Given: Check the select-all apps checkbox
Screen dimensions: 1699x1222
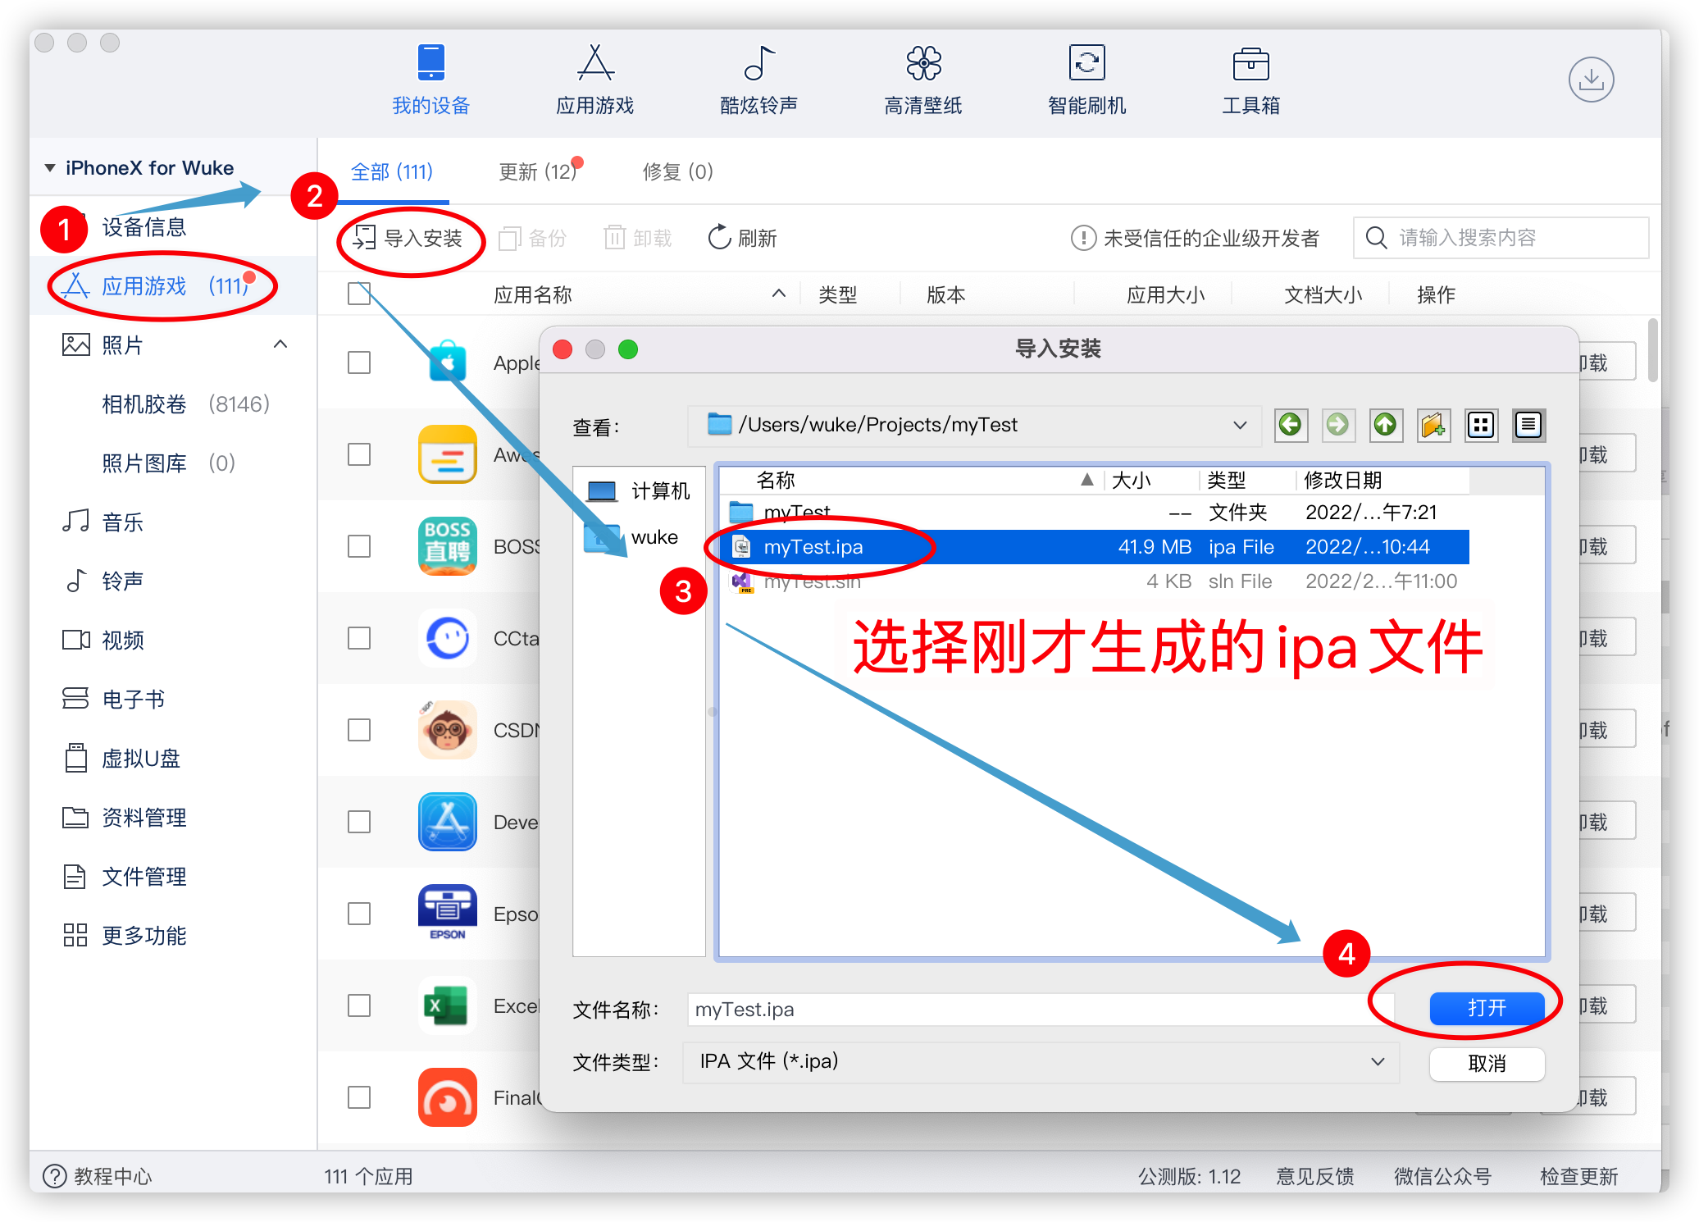Looking at the screenshot, I should pos(359,294).
